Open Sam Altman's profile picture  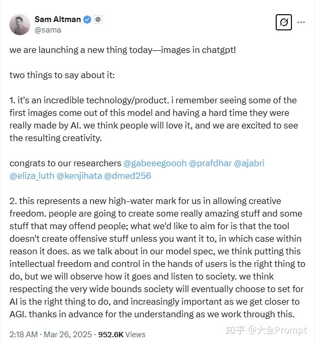20,24
